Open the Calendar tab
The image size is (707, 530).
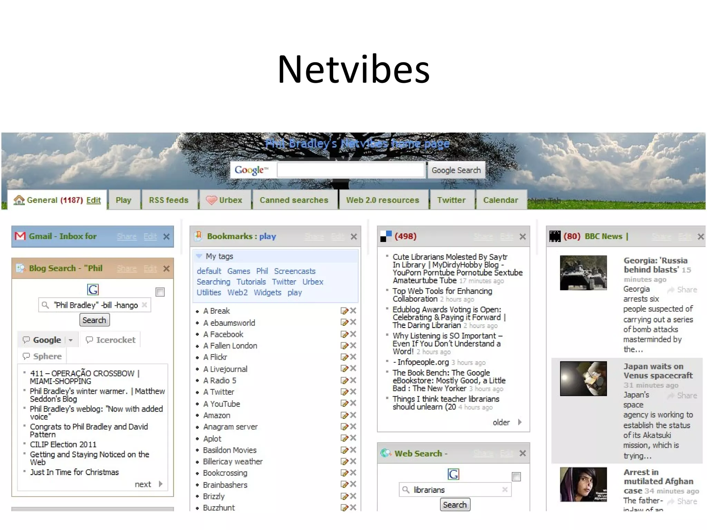(501, 200)
